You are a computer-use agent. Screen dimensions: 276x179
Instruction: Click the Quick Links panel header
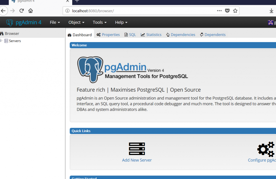pos(173,131)
